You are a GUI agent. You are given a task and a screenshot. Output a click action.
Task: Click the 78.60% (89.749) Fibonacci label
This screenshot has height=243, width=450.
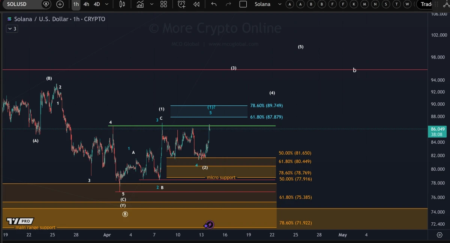coord(266,106)
